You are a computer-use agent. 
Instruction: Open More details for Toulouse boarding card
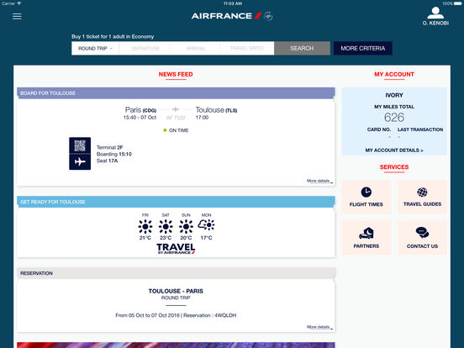tap(319, 181)
